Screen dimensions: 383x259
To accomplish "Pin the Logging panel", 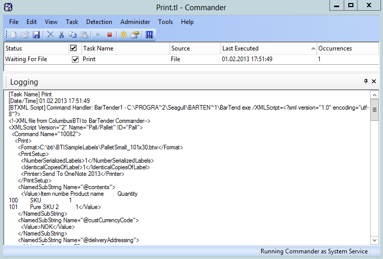I will point(366,82).
